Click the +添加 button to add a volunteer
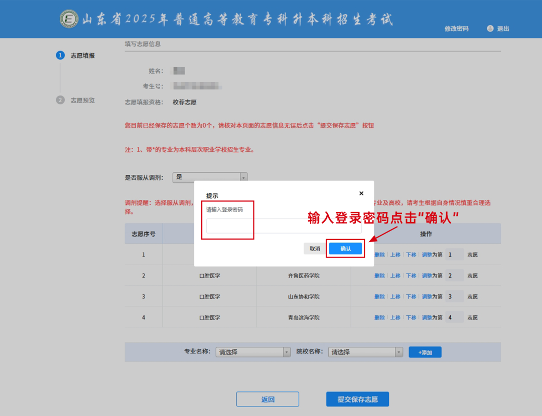Viewport: 542px width, 416px height. pyautogui.click(x=425, y=352)
